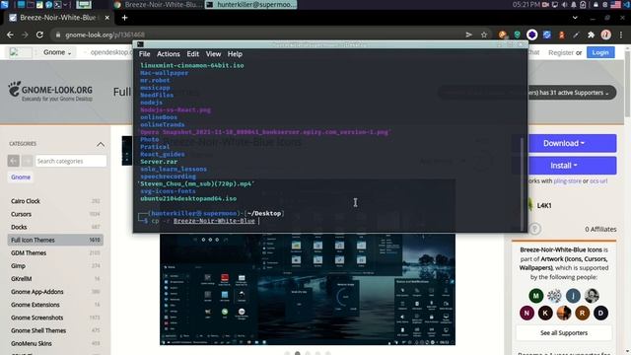
Task: Open the terminal File menu
Action: (145, 54)
